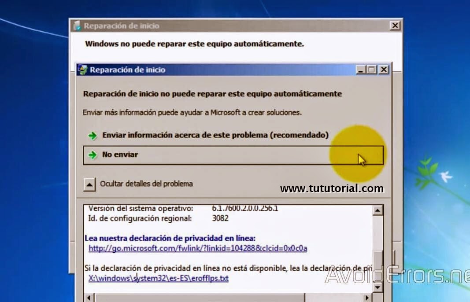Viewport: 470px width, 302px height.
Task: Close the front Reparación de inicio dialog
Action: pyautogui.click(x=384, y=70)
